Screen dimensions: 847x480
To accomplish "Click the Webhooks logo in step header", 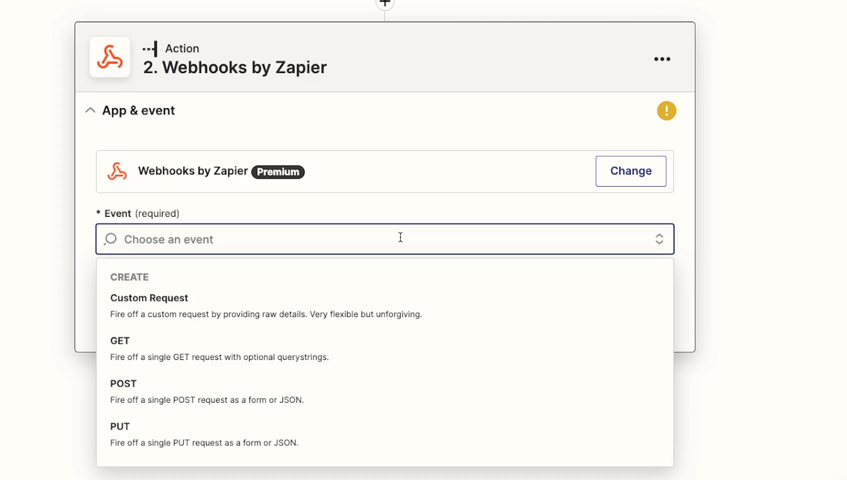I will tap(110, 57).
